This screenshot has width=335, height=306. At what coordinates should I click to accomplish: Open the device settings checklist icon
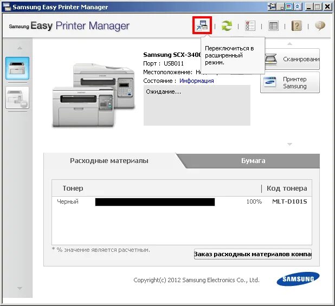click(250, 26)
